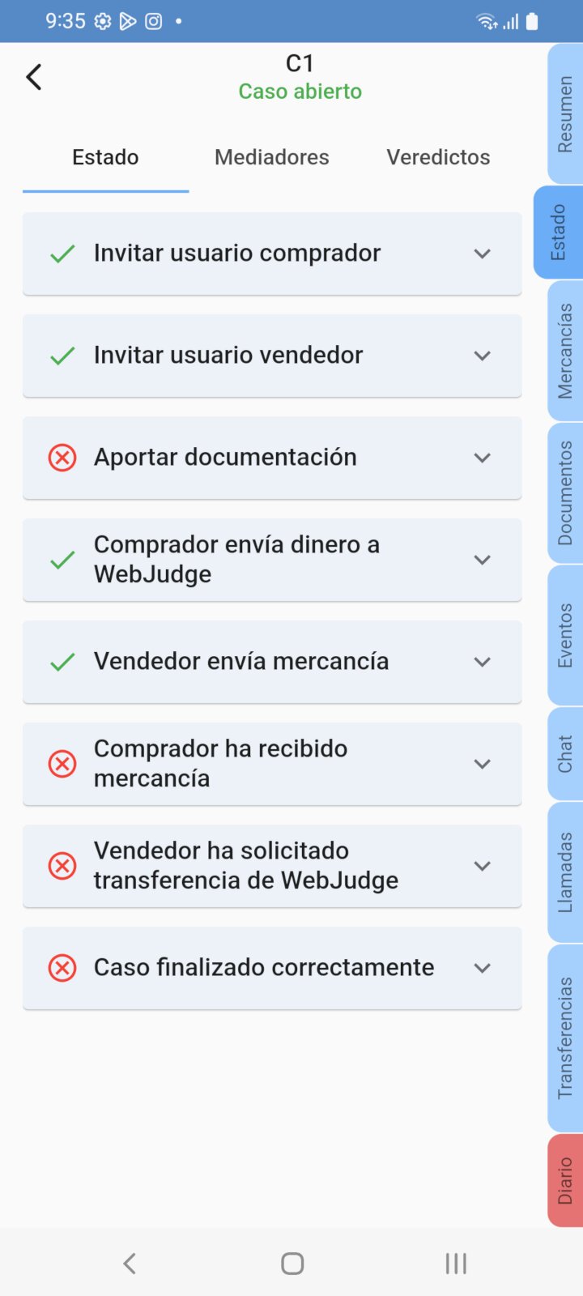The height and width of the screenshot is (1296, 583).
Task: Tap red cross beside Comprador ha recibido mercancía
Action: (x=62, y=764)
